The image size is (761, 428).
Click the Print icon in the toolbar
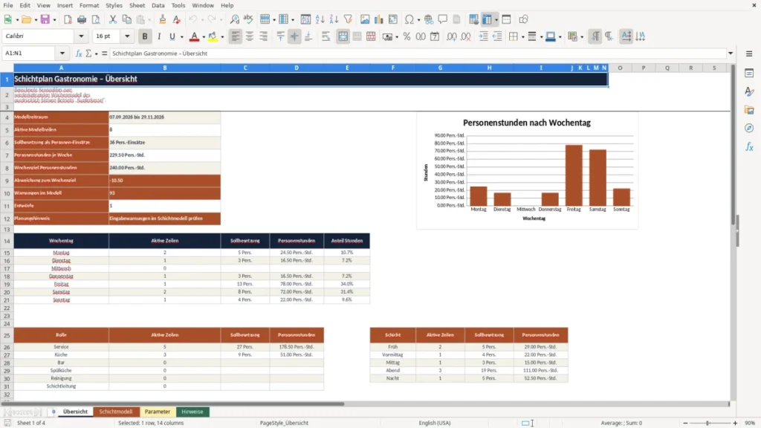click(82, 19)
